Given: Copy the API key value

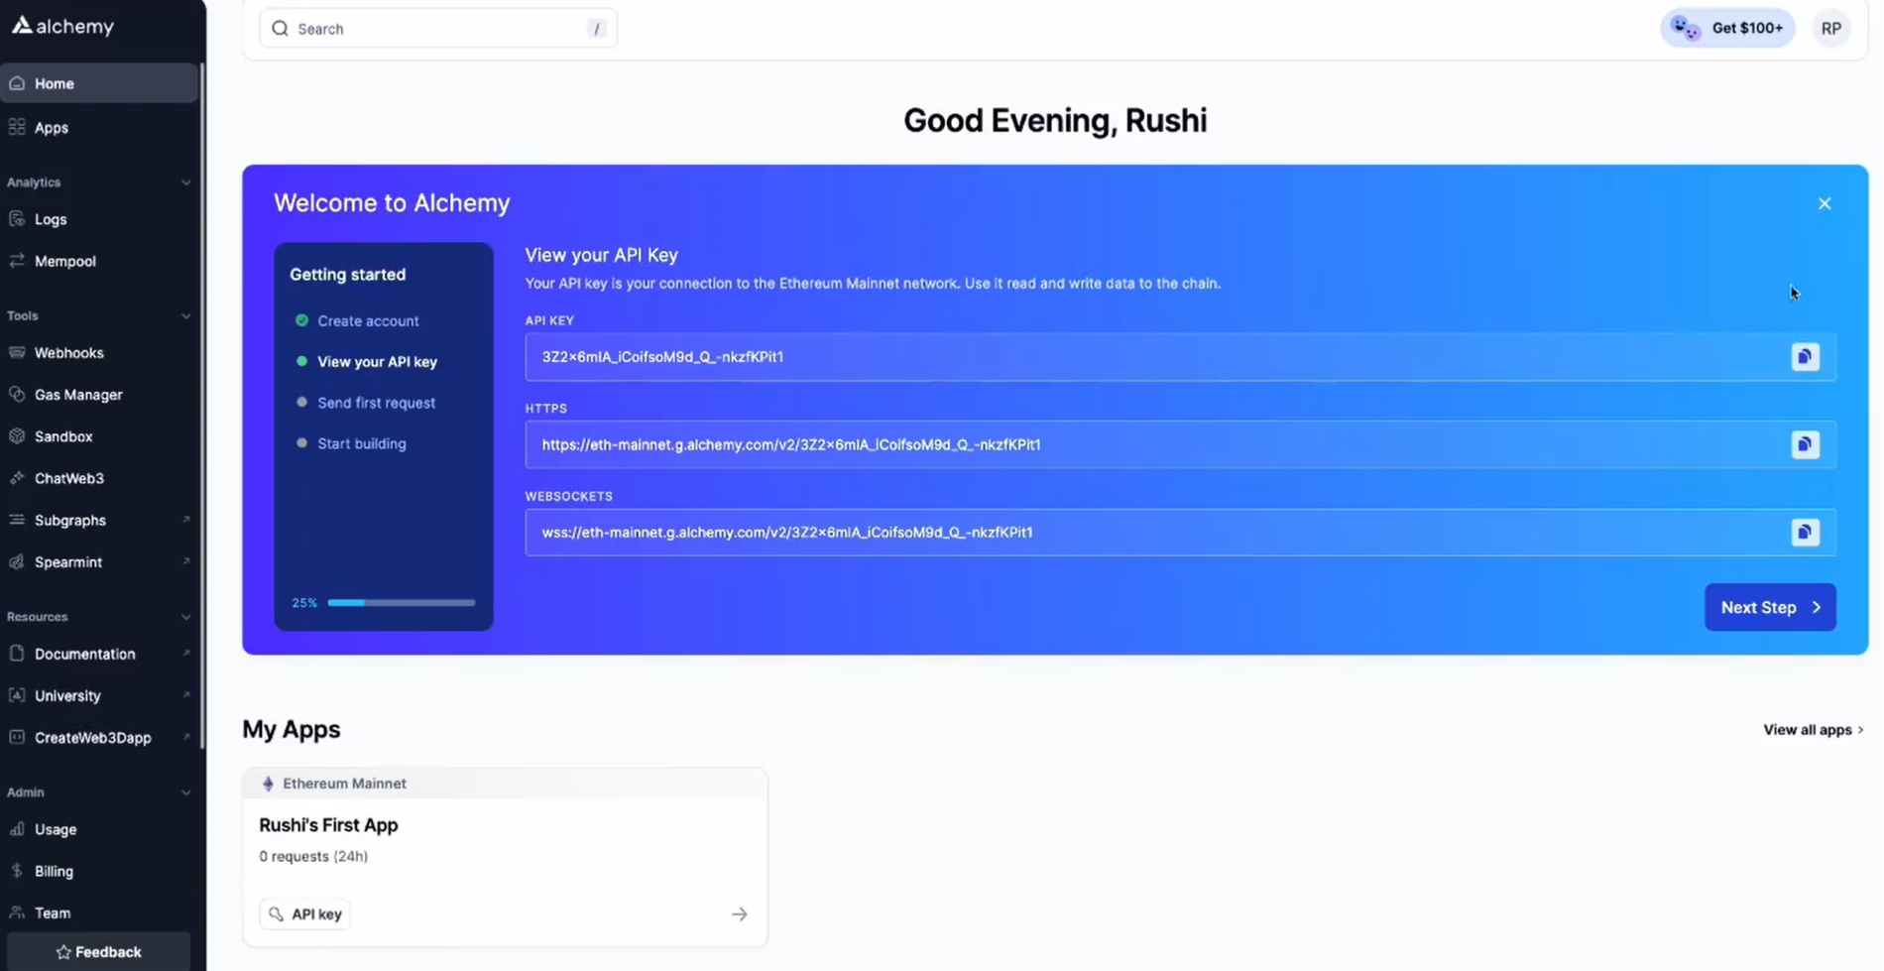Looking at the screenshot, I should (1805, 357).
